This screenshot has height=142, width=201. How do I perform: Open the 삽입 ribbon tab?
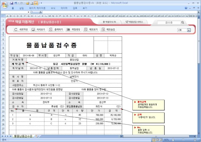[21, 8]
